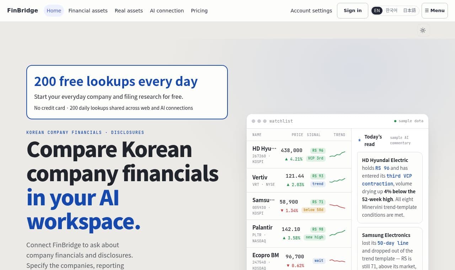Open the HD Hyundai Electric commentary card
This screenshot has height=270, width=455.
pos(390,188)
